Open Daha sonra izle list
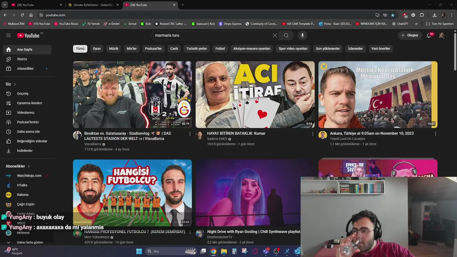 pos(27,132)
